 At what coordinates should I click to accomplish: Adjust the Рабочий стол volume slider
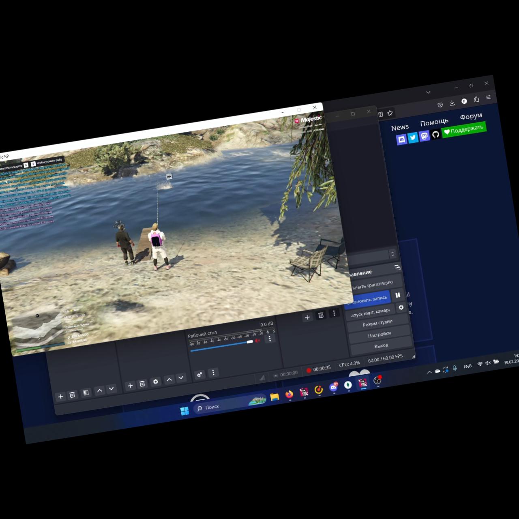tap(221, 346)
